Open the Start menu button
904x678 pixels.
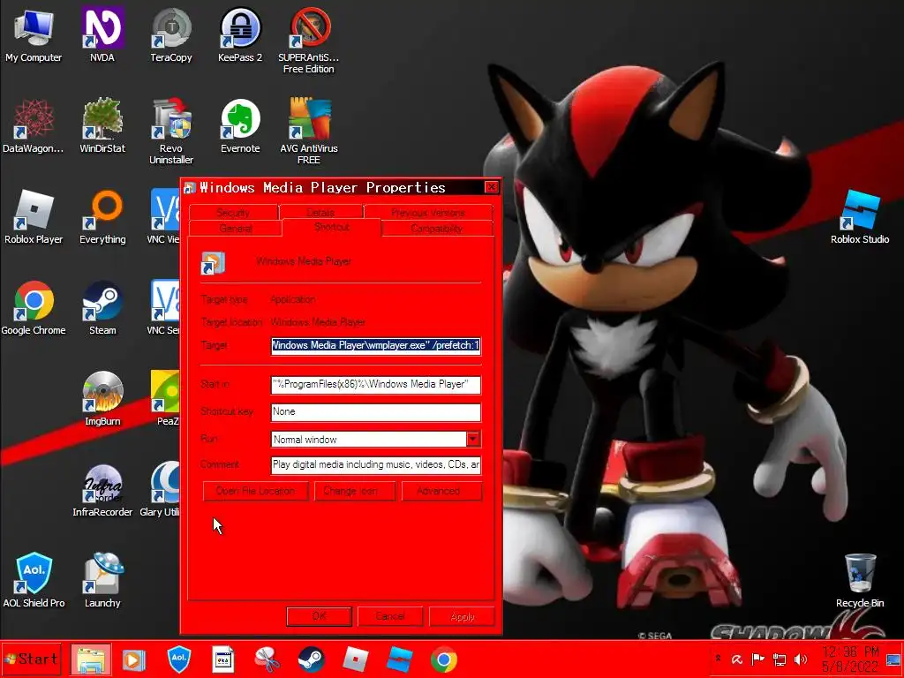coord(31,659)
